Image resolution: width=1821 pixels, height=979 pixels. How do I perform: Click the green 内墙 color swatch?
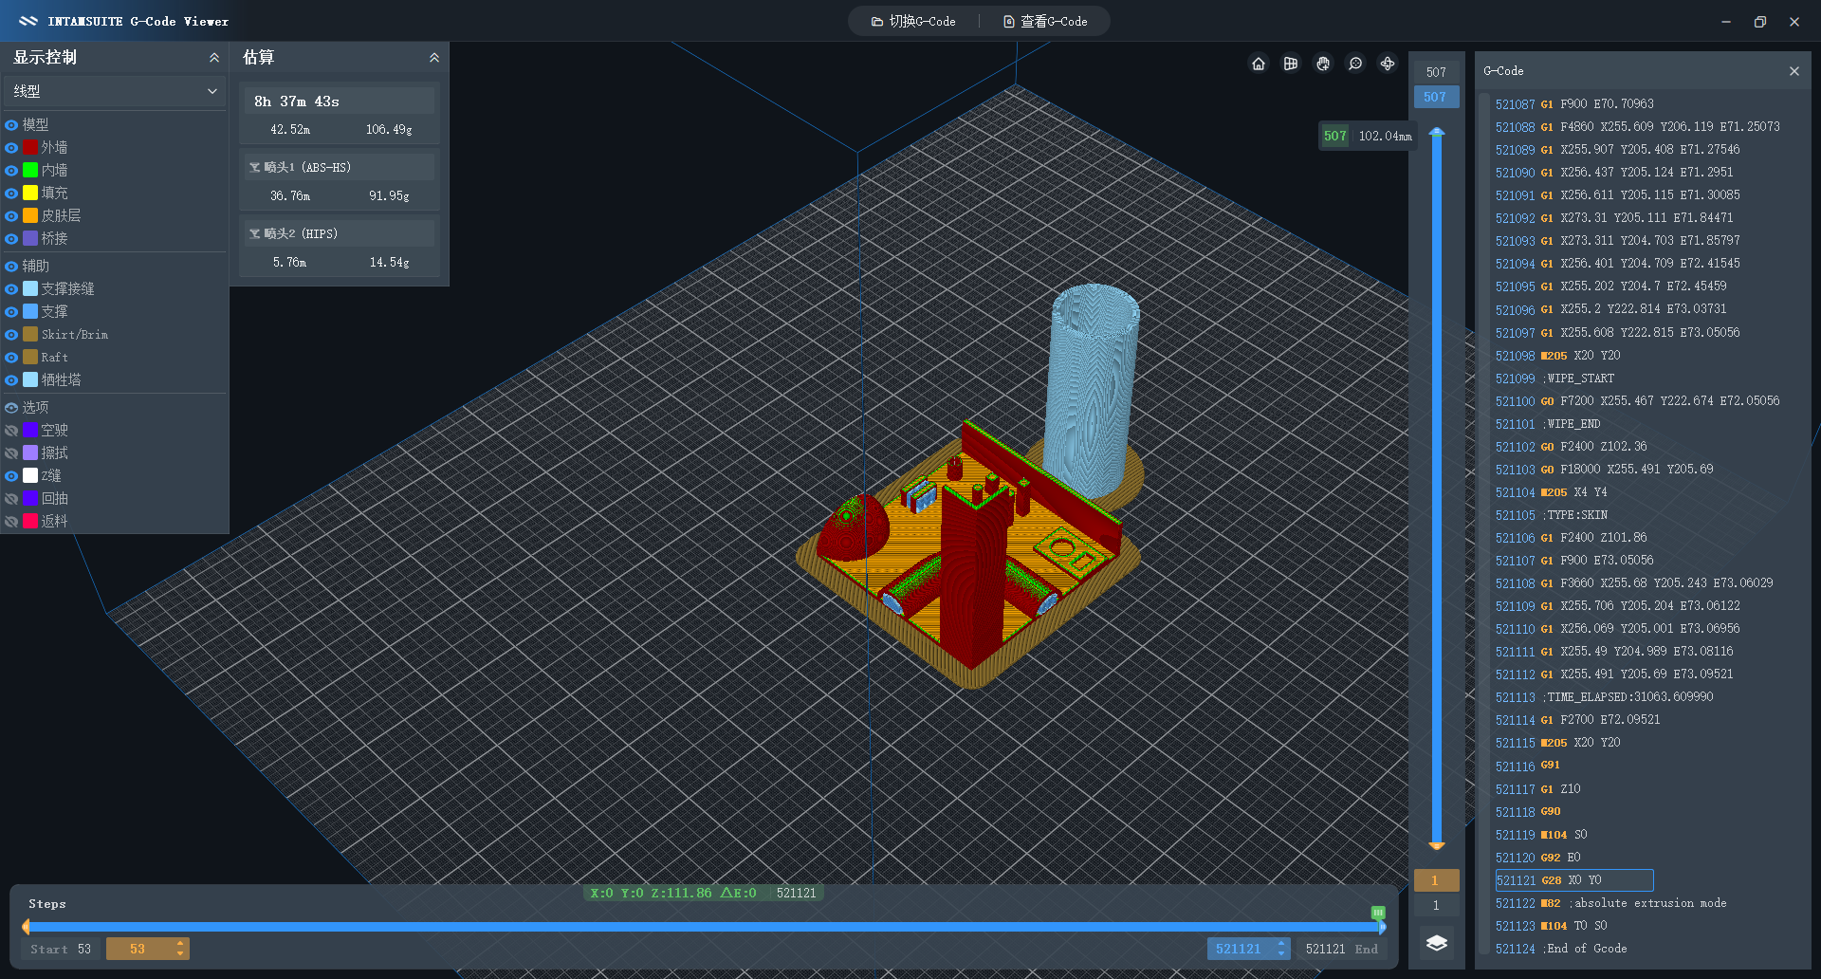(30, 170)
